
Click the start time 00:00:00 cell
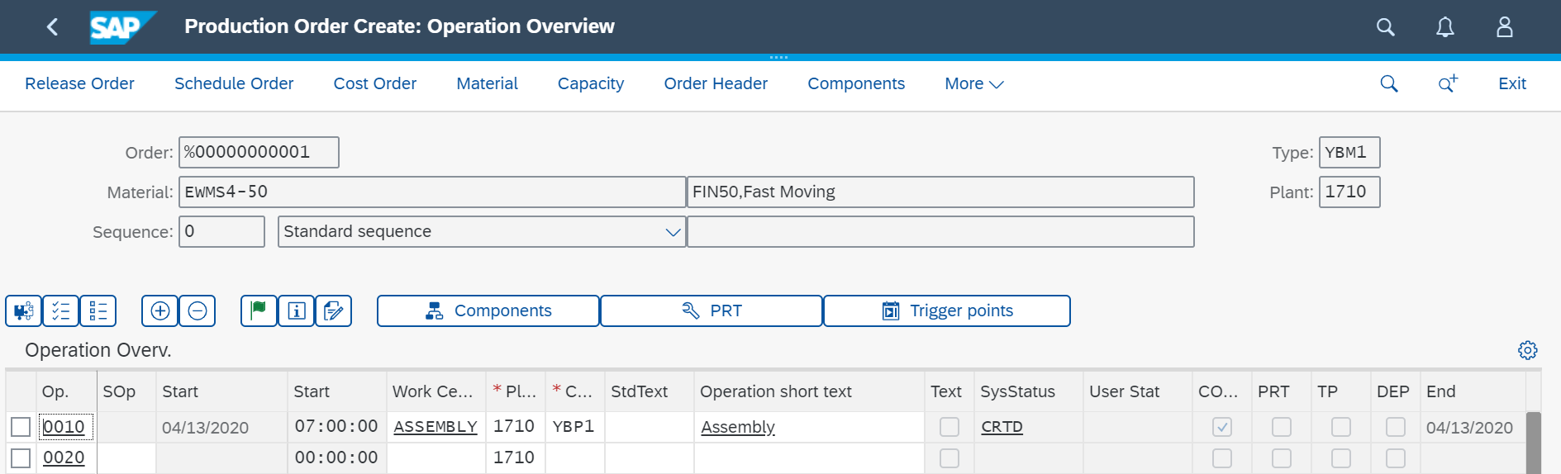coord(336,458)
